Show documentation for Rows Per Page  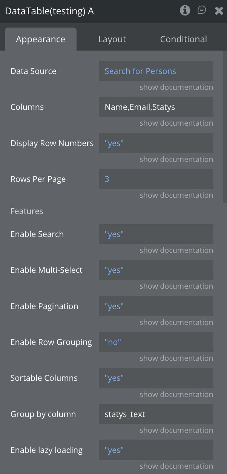176,195
